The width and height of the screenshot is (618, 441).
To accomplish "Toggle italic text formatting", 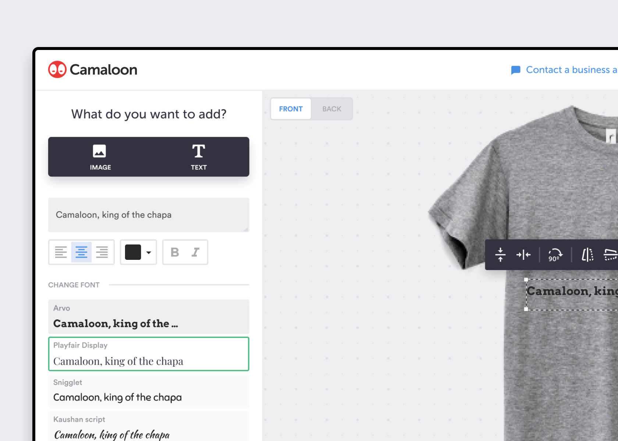I will click(195, 252).
